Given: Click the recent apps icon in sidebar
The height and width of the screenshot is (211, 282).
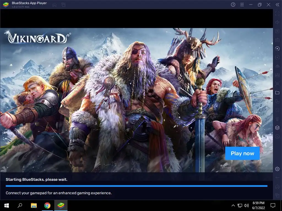Looking at the screenshot, I should tap(277, 195).
